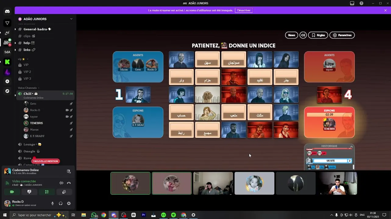Open the Discover servers compass icon
The width and height of the screenshot is (391, 219).
(7, 91)
